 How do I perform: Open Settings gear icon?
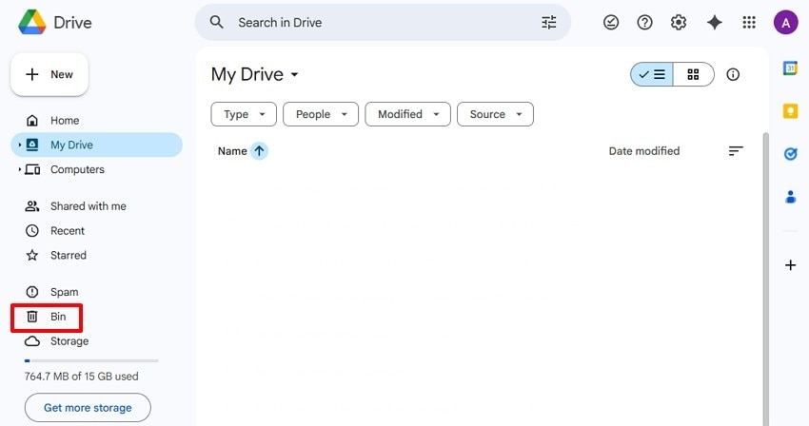(x=679, y=22)
